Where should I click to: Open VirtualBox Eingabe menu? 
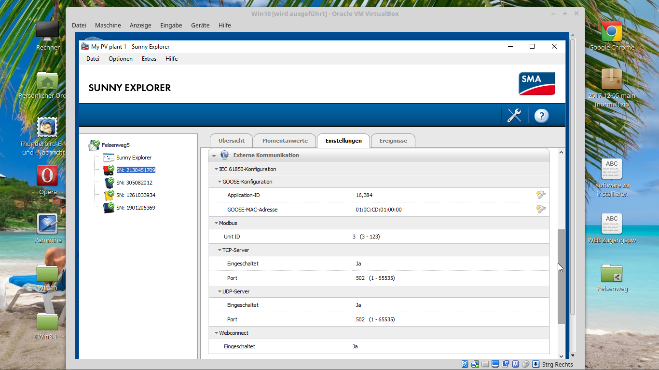click(171, 25)
